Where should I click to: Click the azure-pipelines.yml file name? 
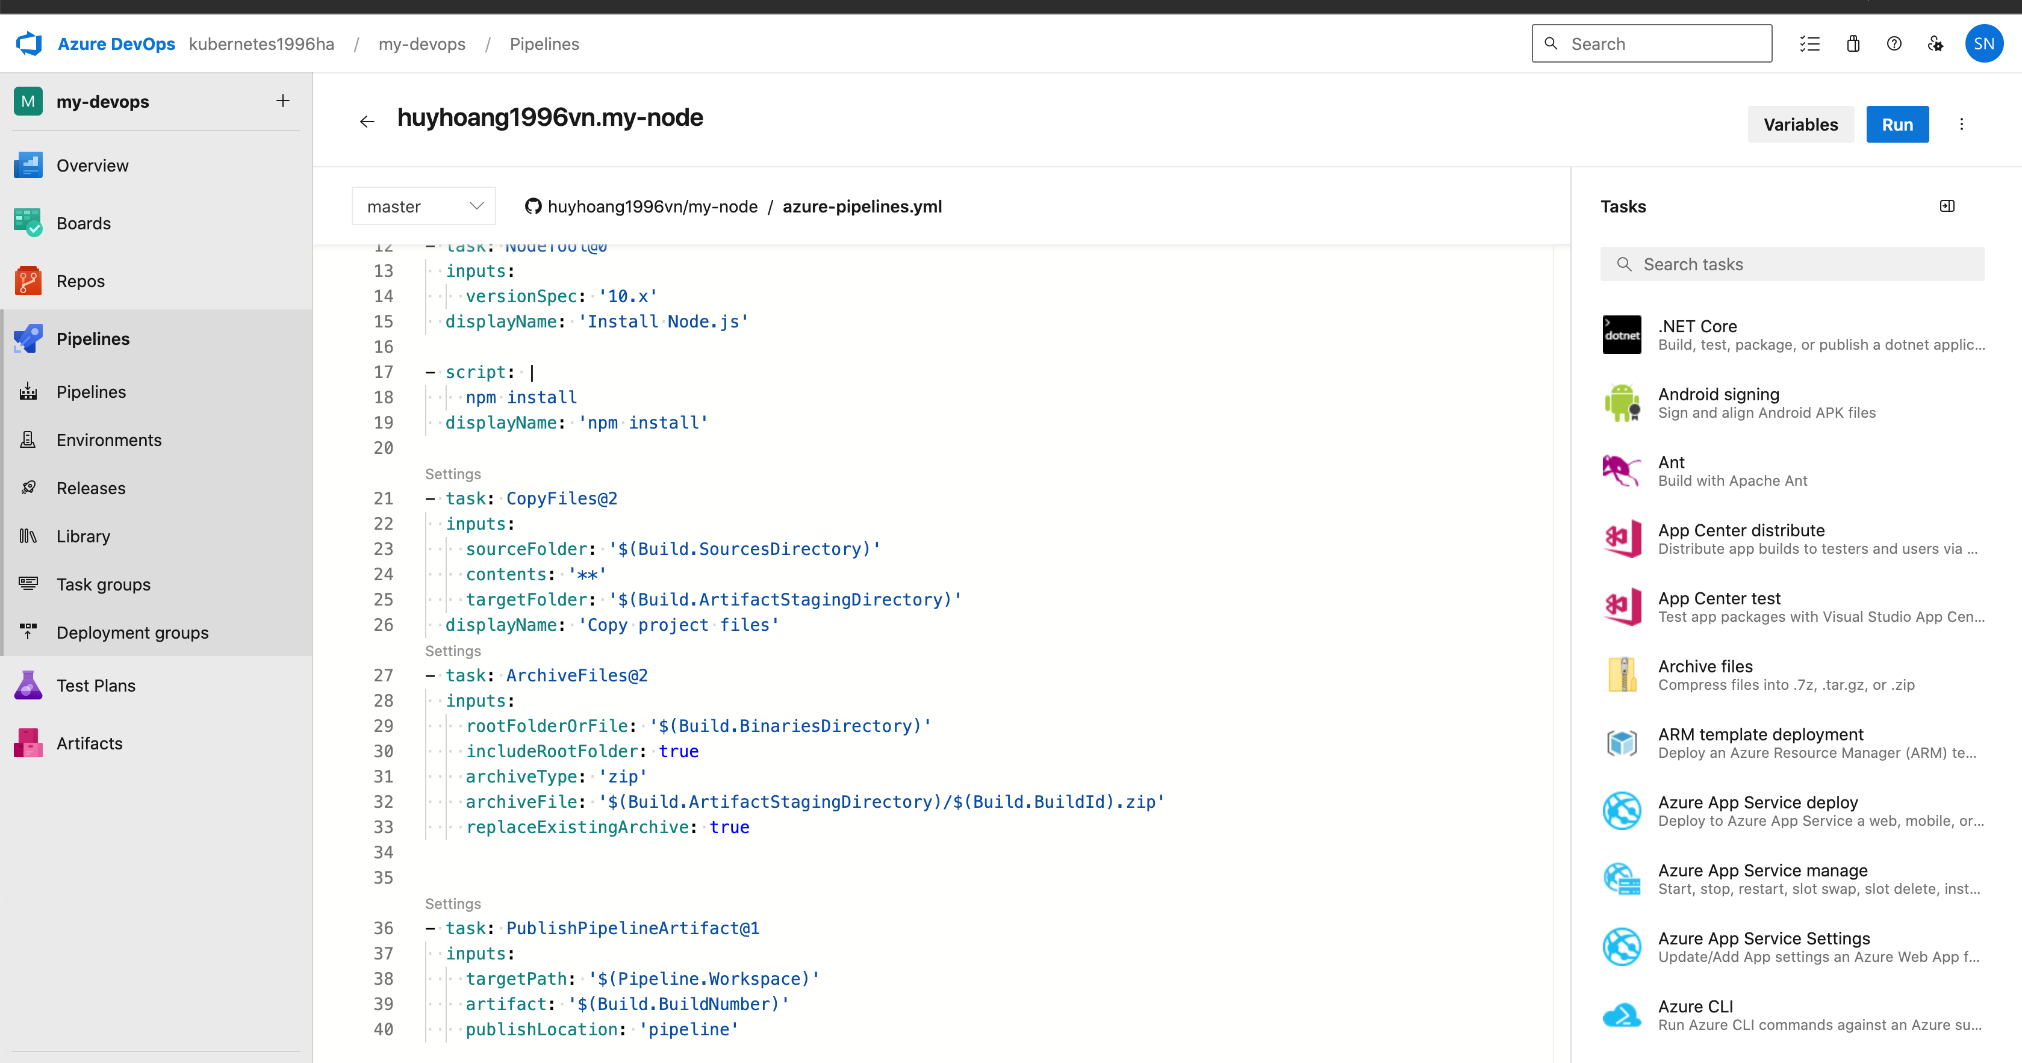click(x=862, y=206)
